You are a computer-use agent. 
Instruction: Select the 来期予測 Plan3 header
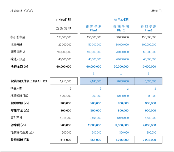click(148, 28)
